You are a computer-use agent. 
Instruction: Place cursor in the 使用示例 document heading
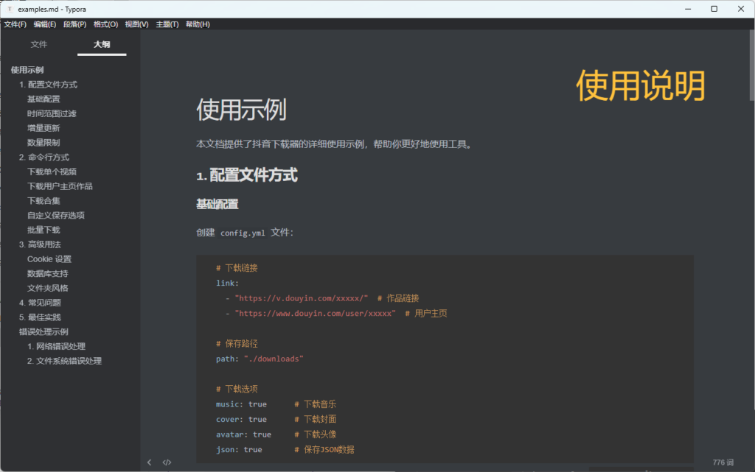[242, 110]
